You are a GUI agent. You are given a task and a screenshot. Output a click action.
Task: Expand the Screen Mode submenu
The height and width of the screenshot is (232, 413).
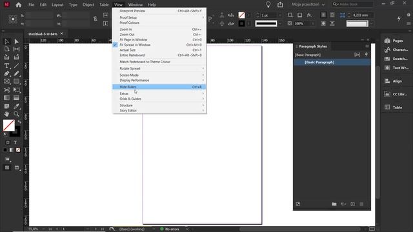(x=159, y=75)
